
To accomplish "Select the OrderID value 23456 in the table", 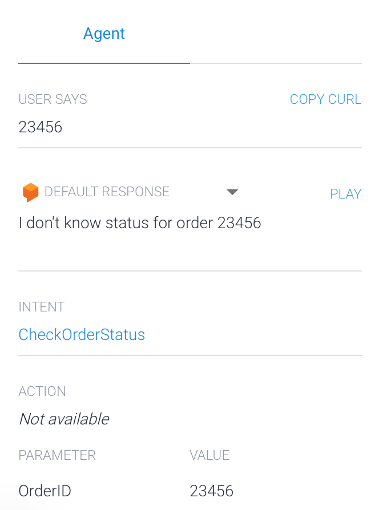I will pos(211,491).
